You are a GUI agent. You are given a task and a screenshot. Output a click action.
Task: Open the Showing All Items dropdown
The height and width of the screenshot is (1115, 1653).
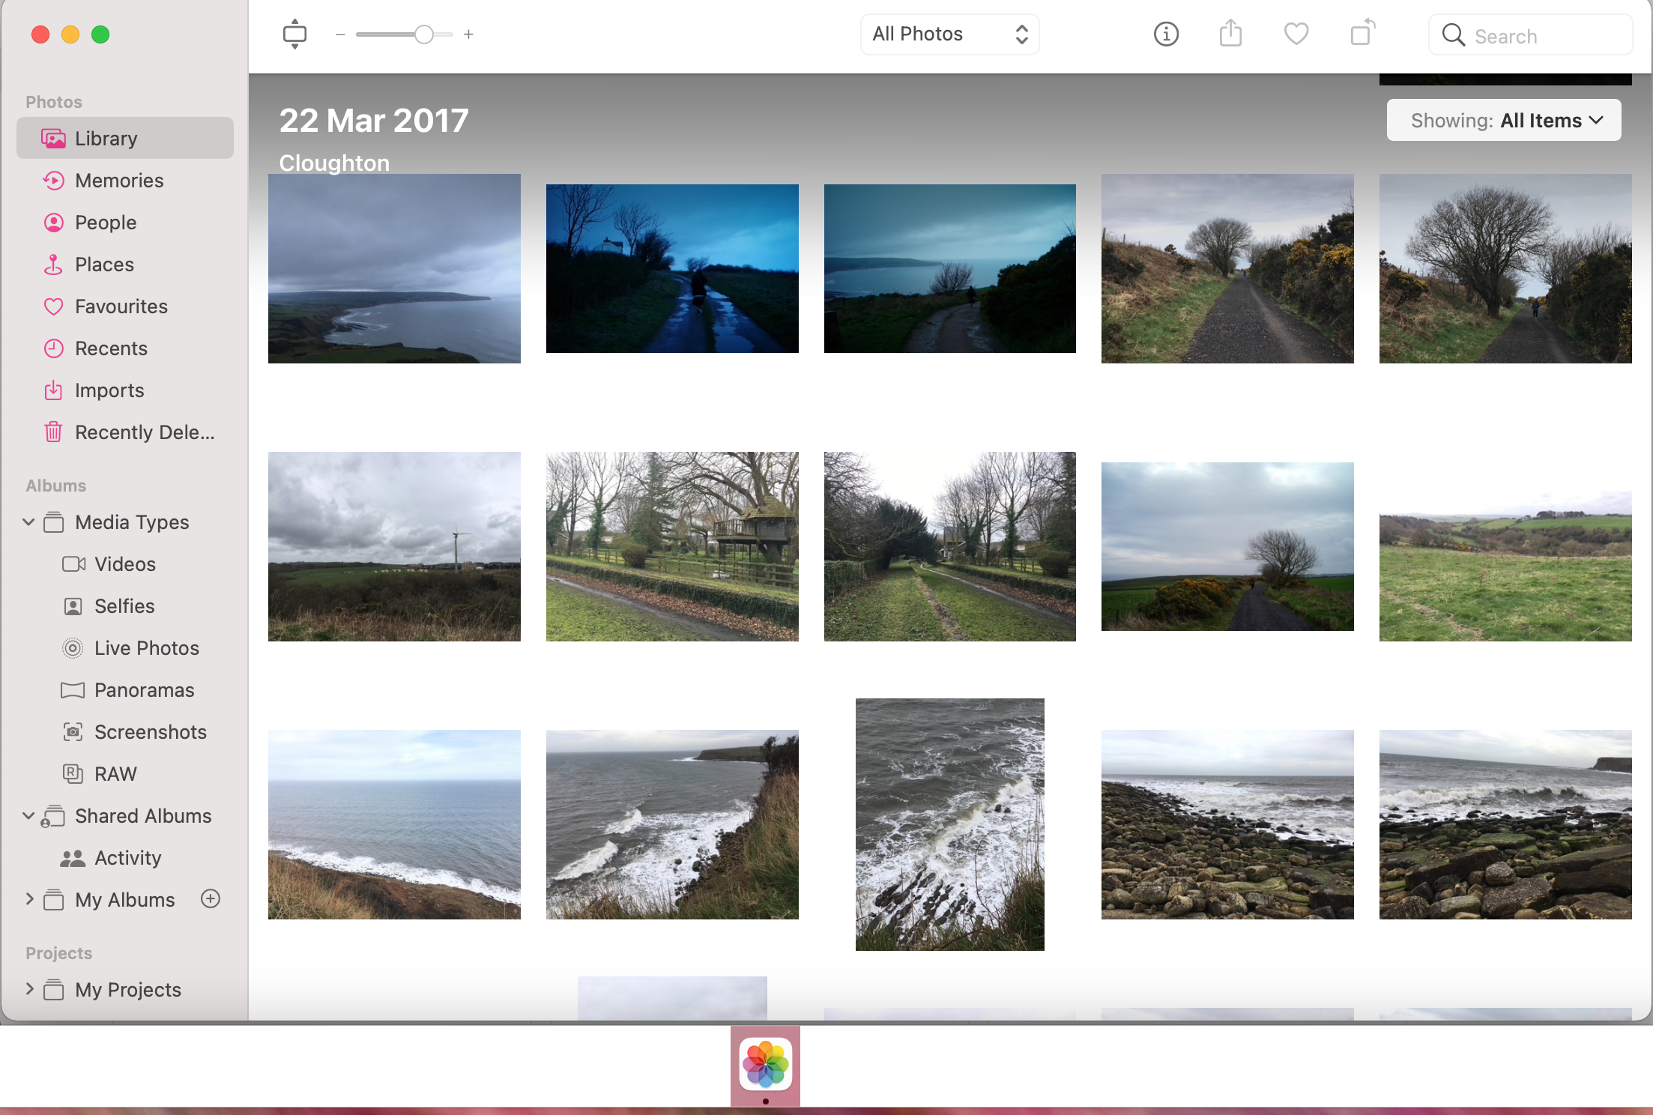pos(1502,121)
